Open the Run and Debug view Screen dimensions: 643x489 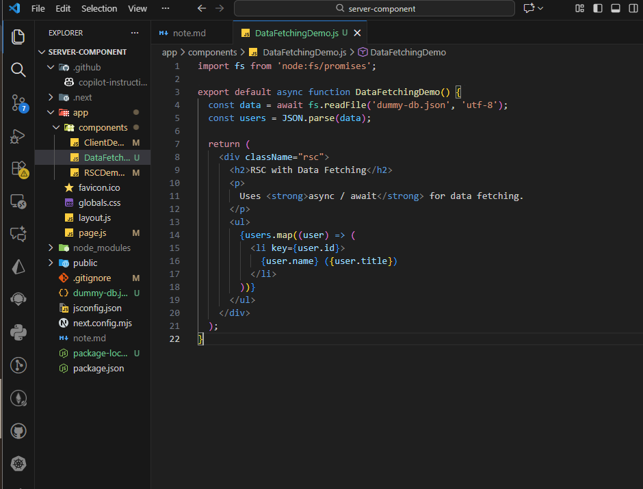coord(18,136)
